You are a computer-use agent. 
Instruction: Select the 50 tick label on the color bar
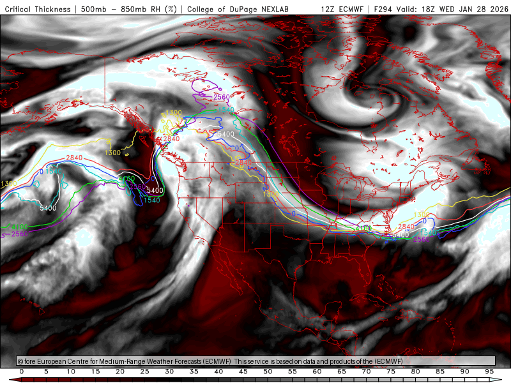tap(268, 372)
